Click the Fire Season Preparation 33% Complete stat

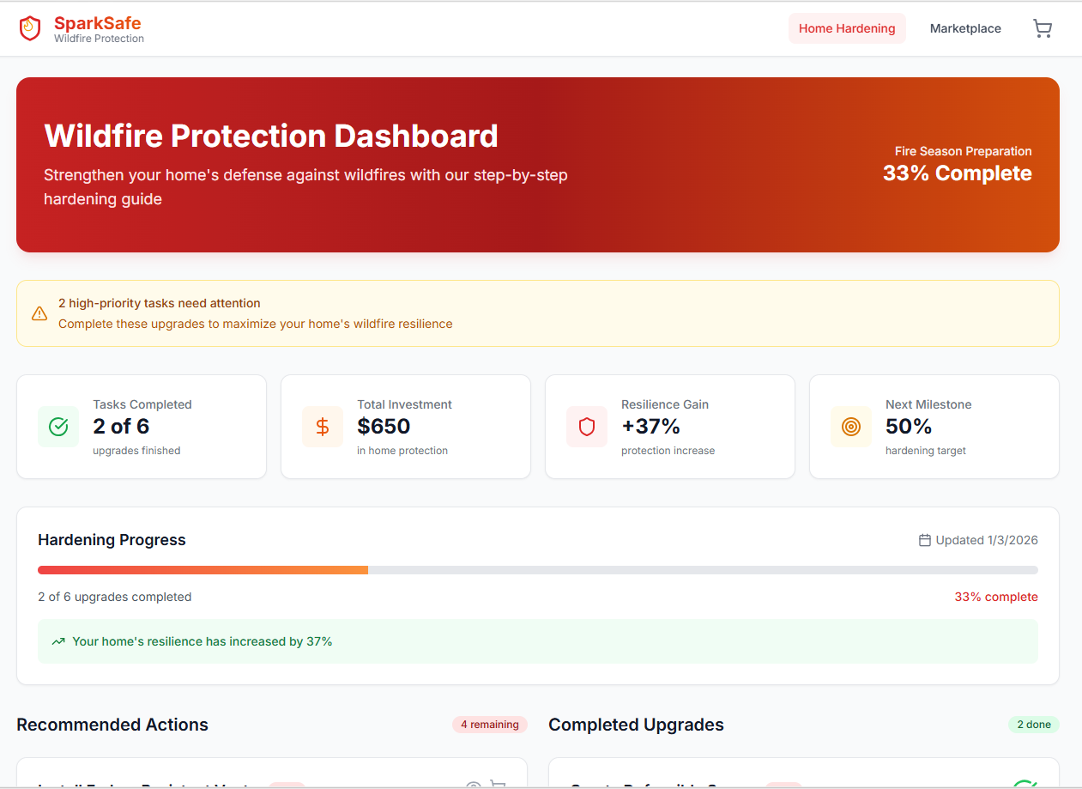tap(957, 163)
